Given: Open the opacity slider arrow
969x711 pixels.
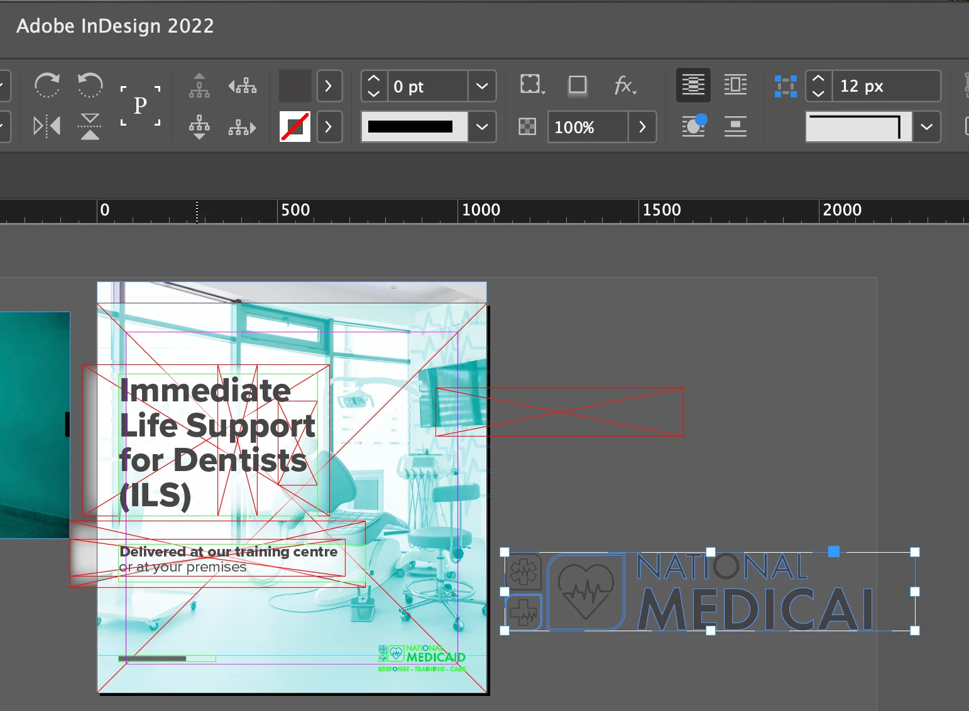Looking at the screenshot, I should 642,127.
